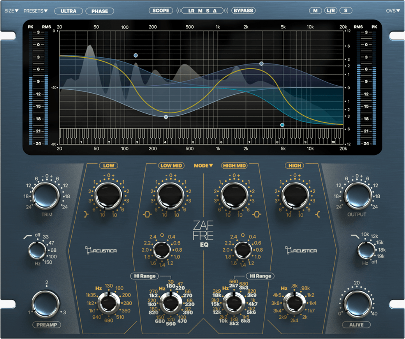Click the high shelf shape icon
405x339 pixels.
[x=318, y=214]
